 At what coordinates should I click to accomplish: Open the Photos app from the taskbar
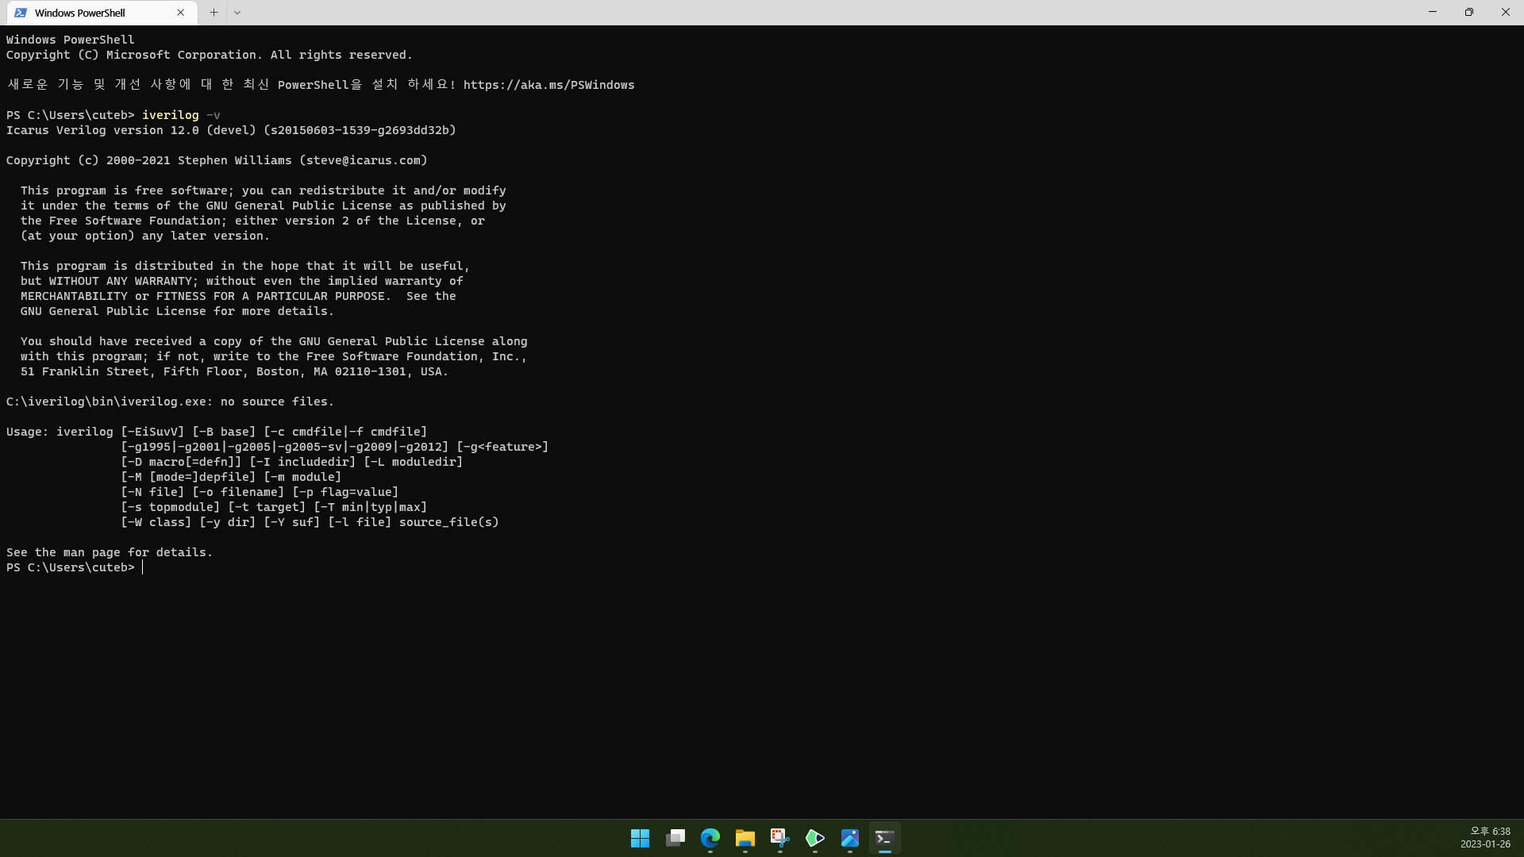point(850,838)
